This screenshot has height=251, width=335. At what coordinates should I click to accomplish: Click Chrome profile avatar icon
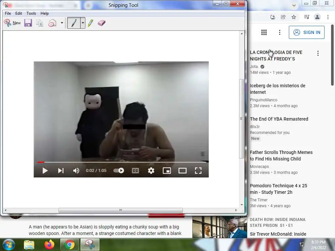click(x=317, y=17)
